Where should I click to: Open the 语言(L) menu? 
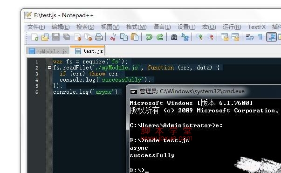[162, 27]
